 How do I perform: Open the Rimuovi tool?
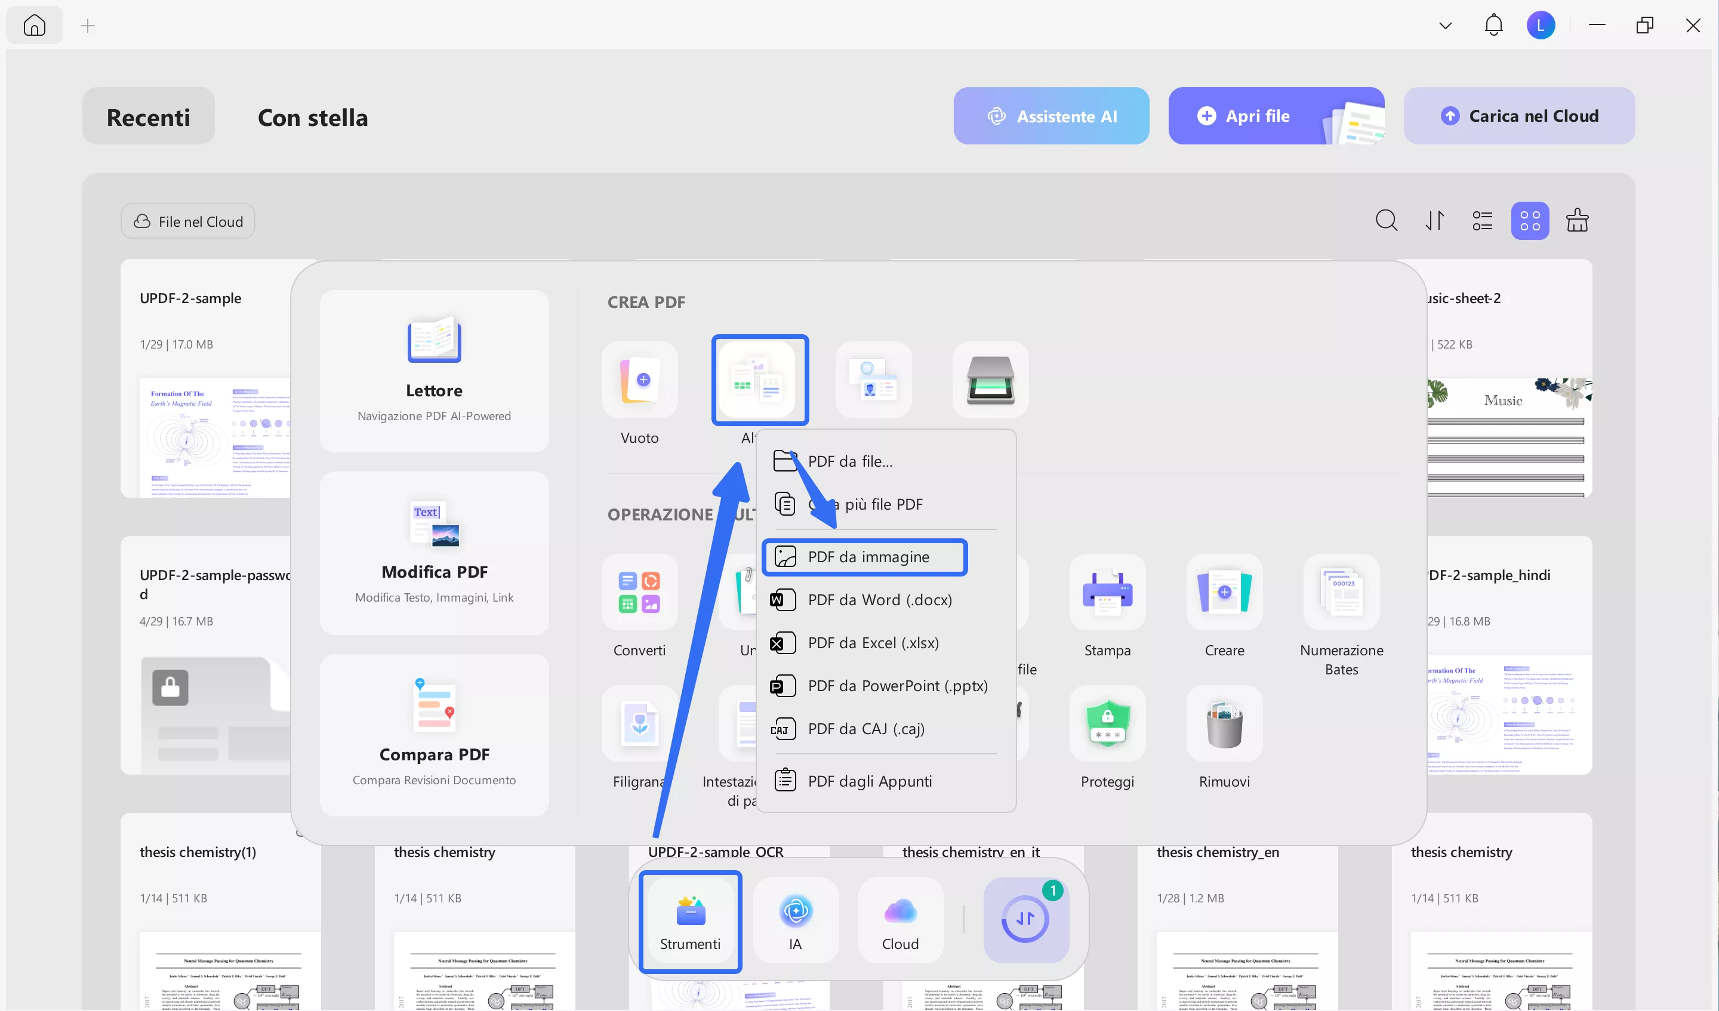(x=1224, y=723)
